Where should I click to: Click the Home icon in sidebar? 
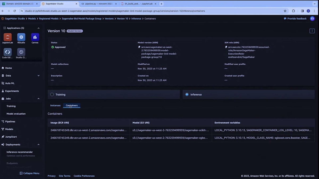3,68
